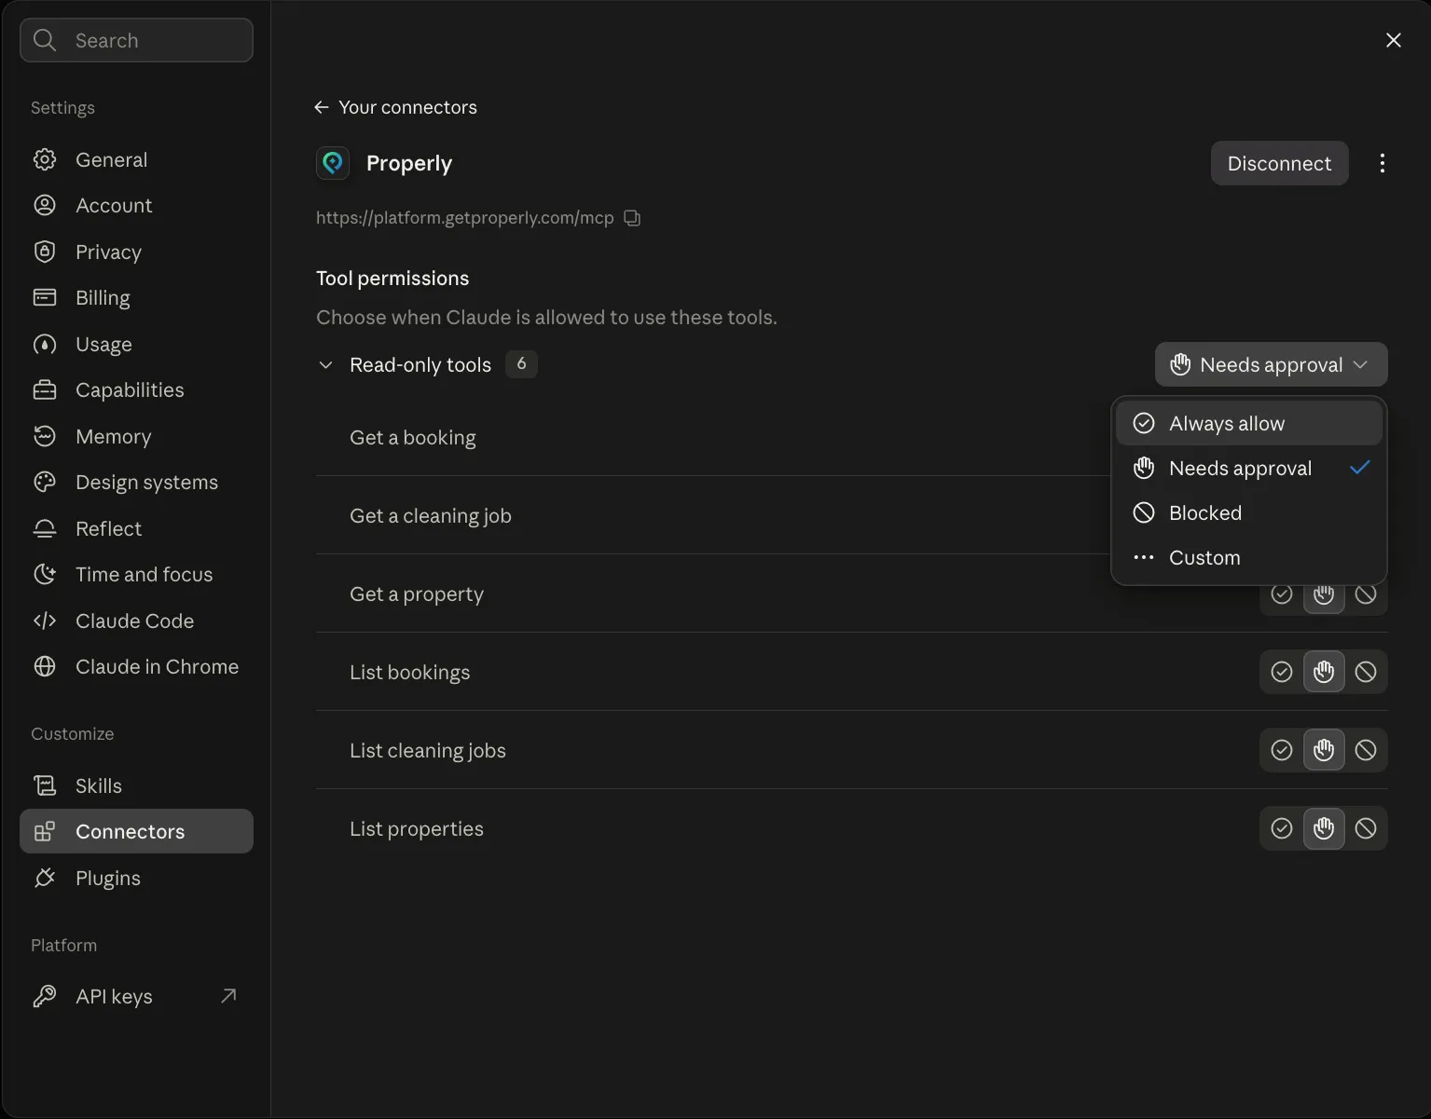Set List properties to always allow
This screenshot has width=1431, height=1119.
(x=1282, y=828)
